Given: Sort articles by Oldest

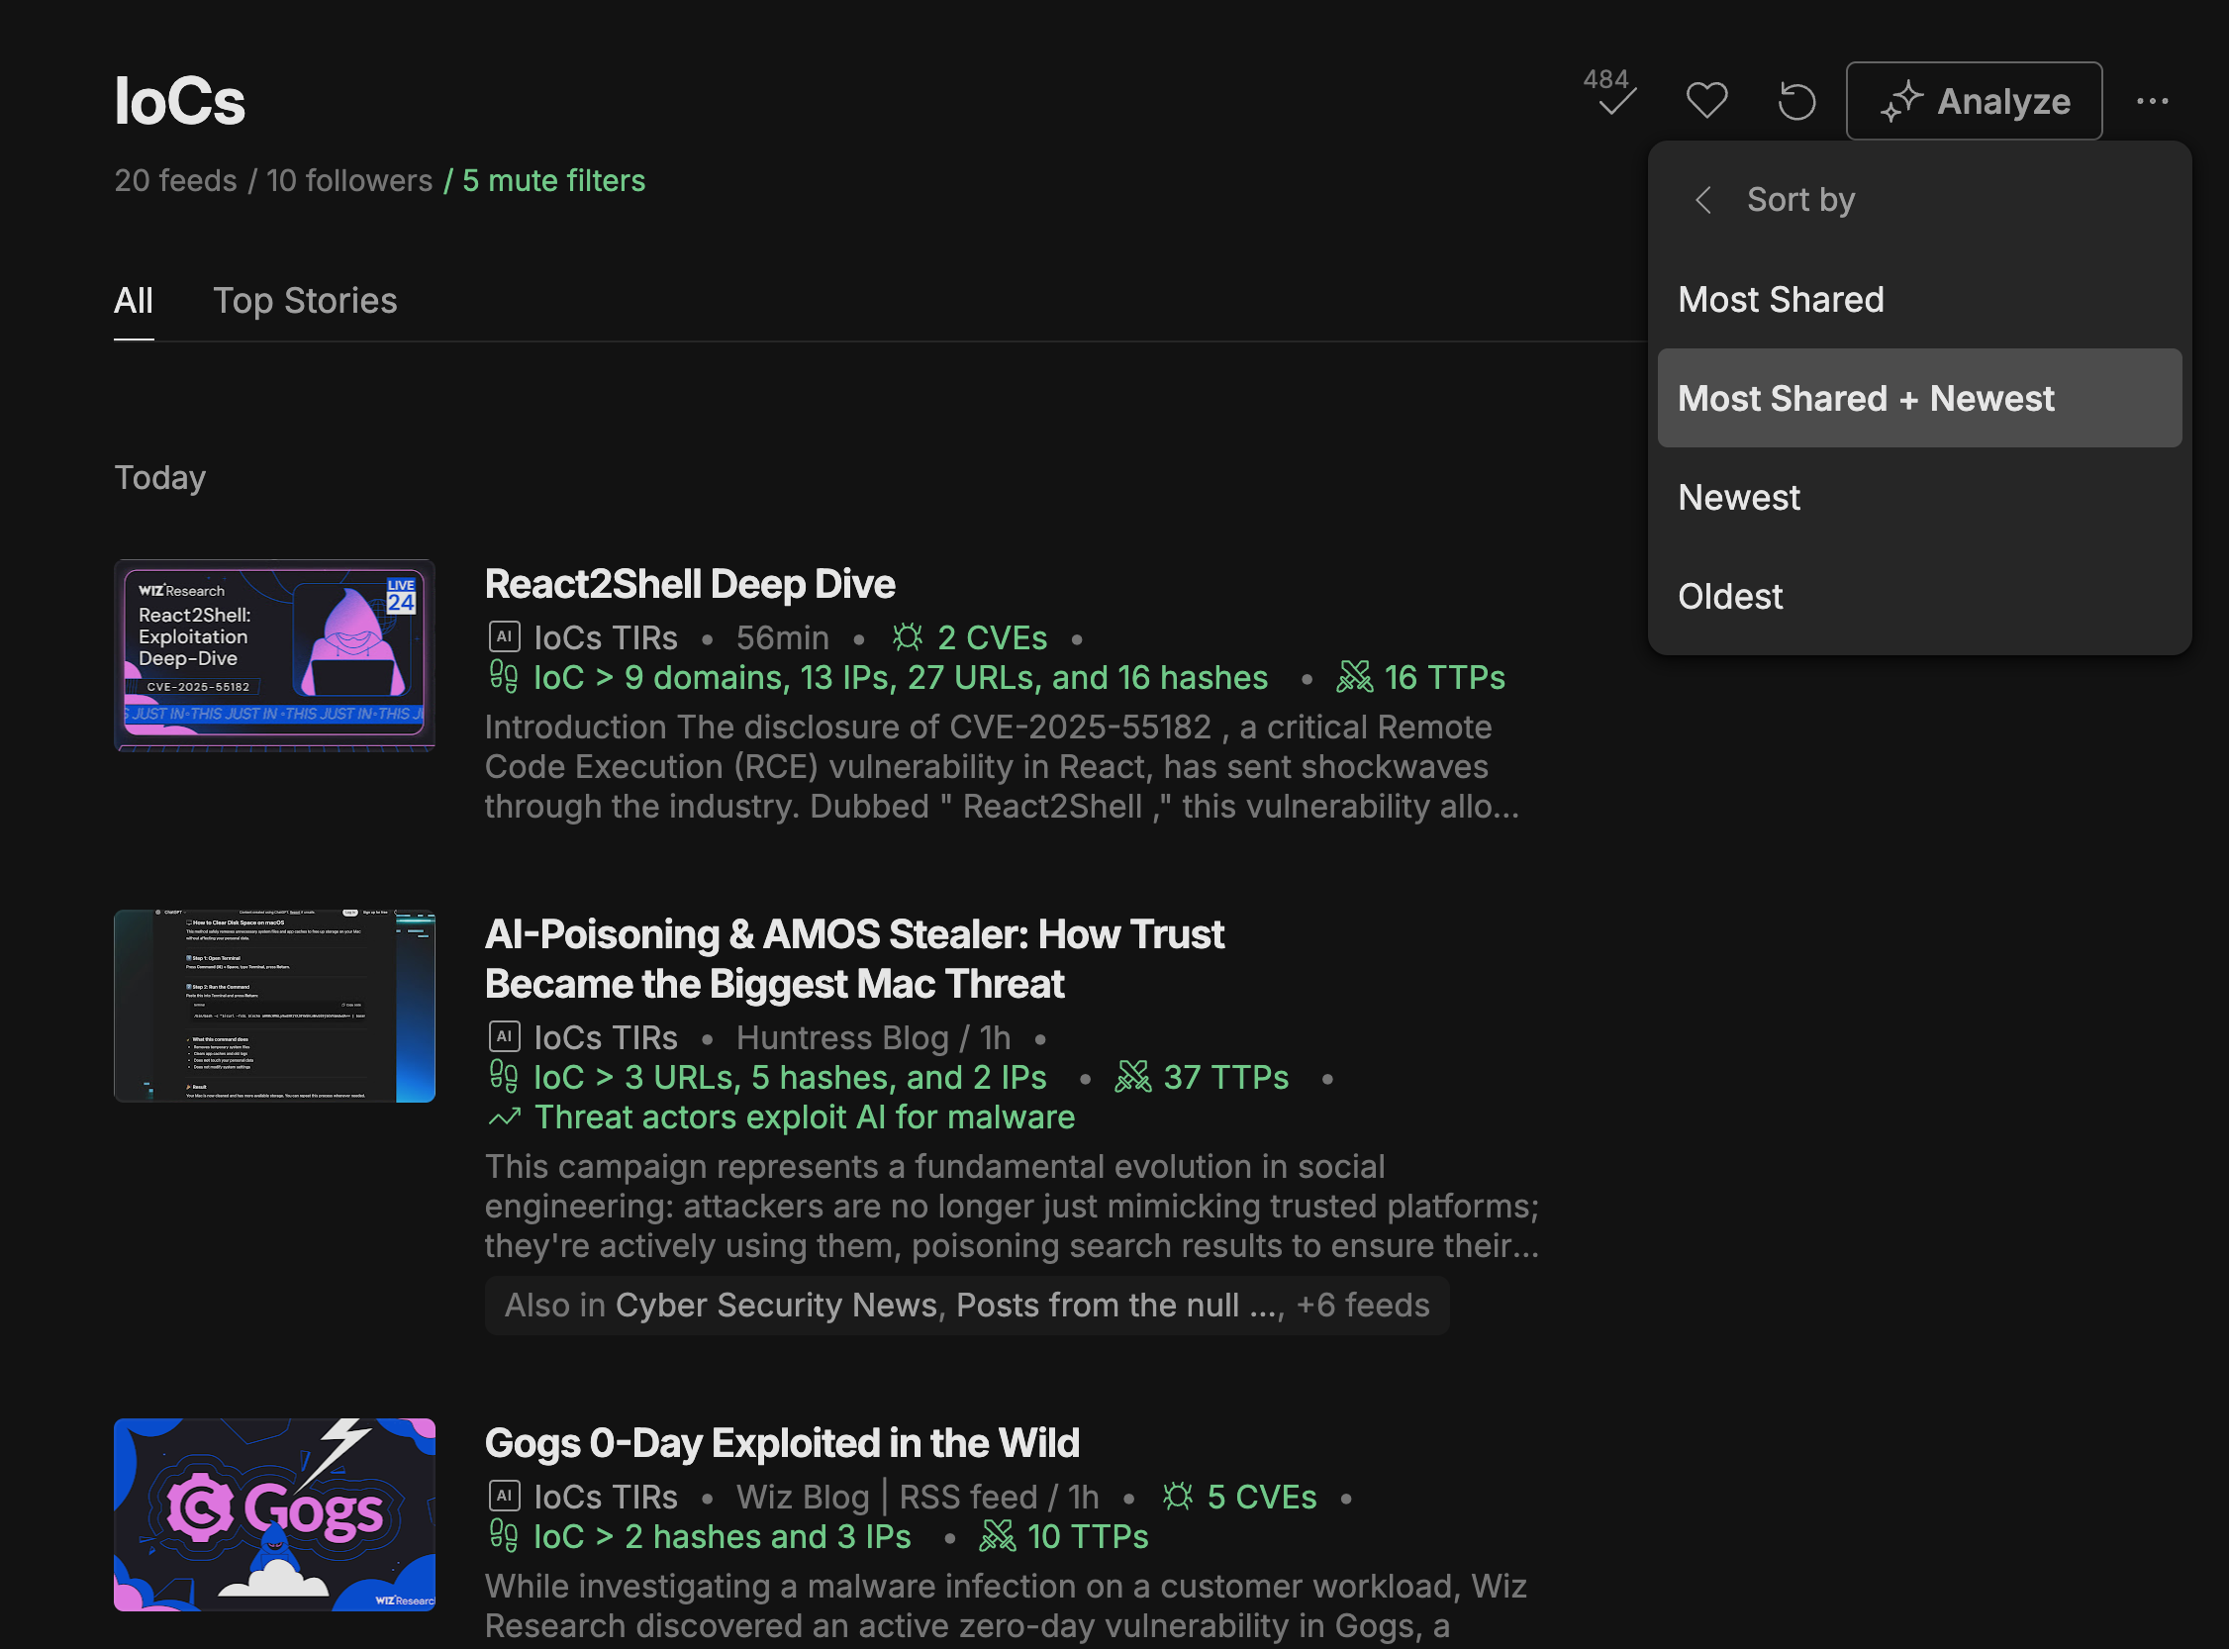Looking at the screenshot, I should tap(1730, 596).
